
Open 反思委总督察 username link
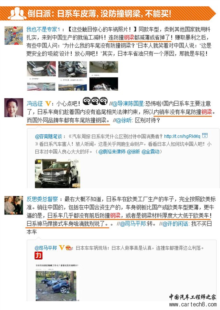[x=42, y=199]
